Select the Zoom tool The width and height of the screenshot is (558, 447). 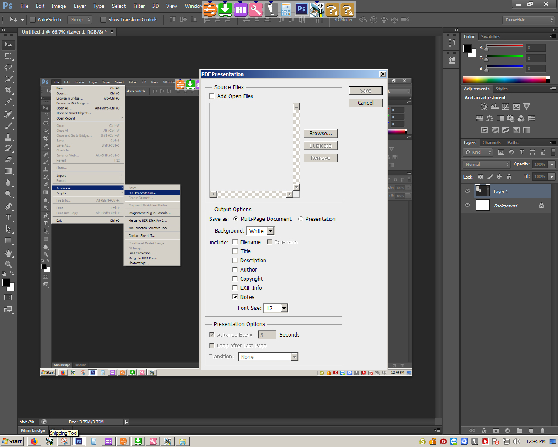coord(8,264)
